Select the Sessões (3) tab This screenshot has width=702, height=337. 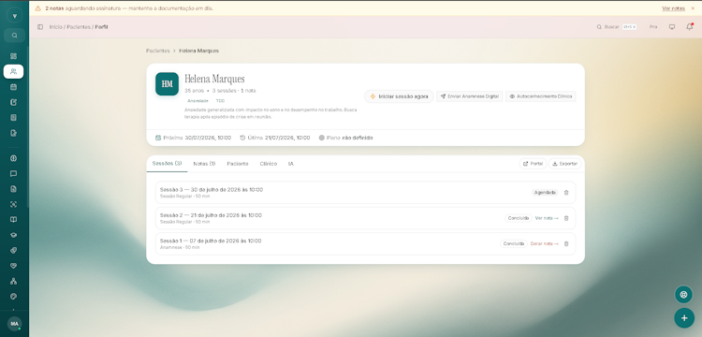click(167, 164)
